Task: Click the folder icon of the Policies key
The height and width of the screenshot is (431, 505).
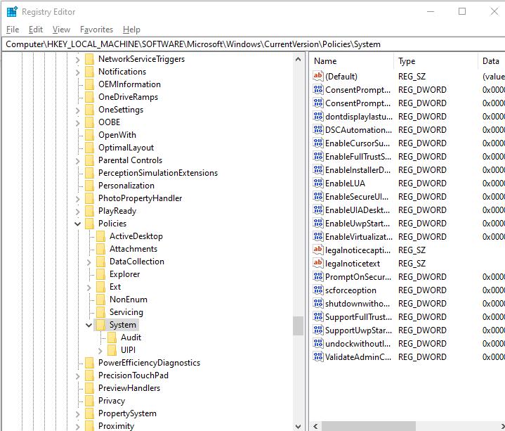Action: coord(89,224)
